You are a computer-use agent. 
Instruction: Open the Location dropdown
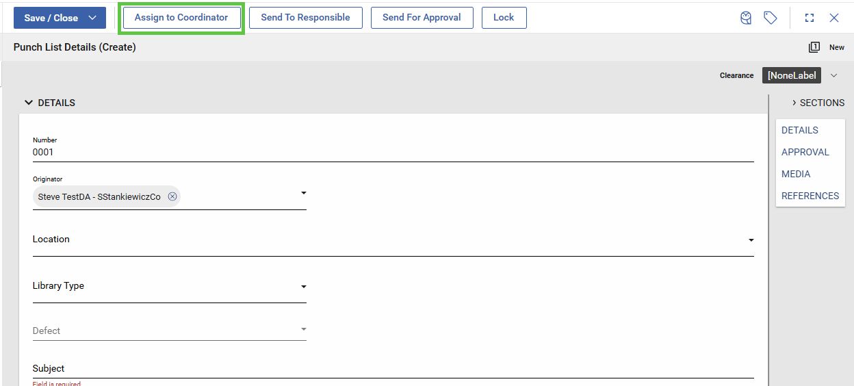coord(751,240)
